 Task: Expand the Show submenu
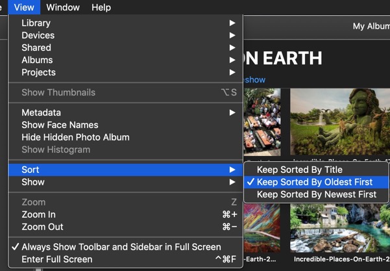click(x=33, y=182)
